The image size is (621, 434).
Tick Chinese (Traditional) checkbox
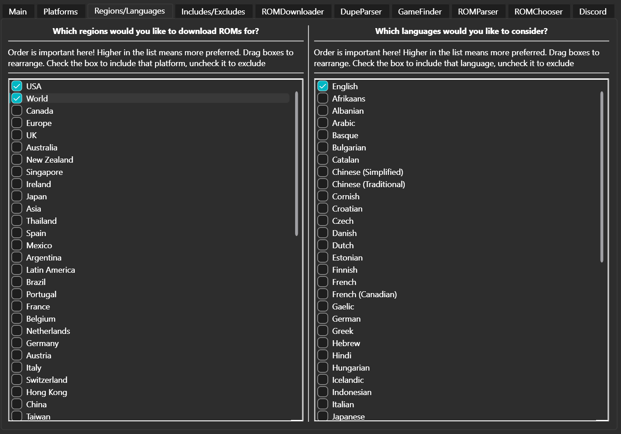click(323, 183)
